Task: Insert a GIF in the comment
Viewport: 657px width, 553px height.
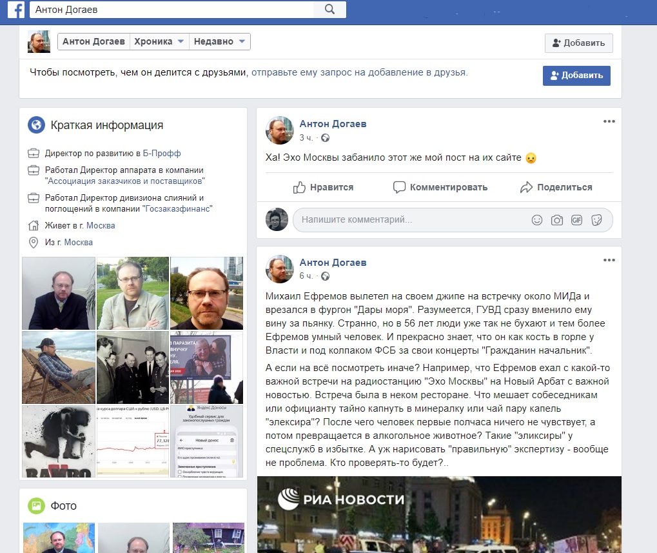Action: tap(576, 220)
